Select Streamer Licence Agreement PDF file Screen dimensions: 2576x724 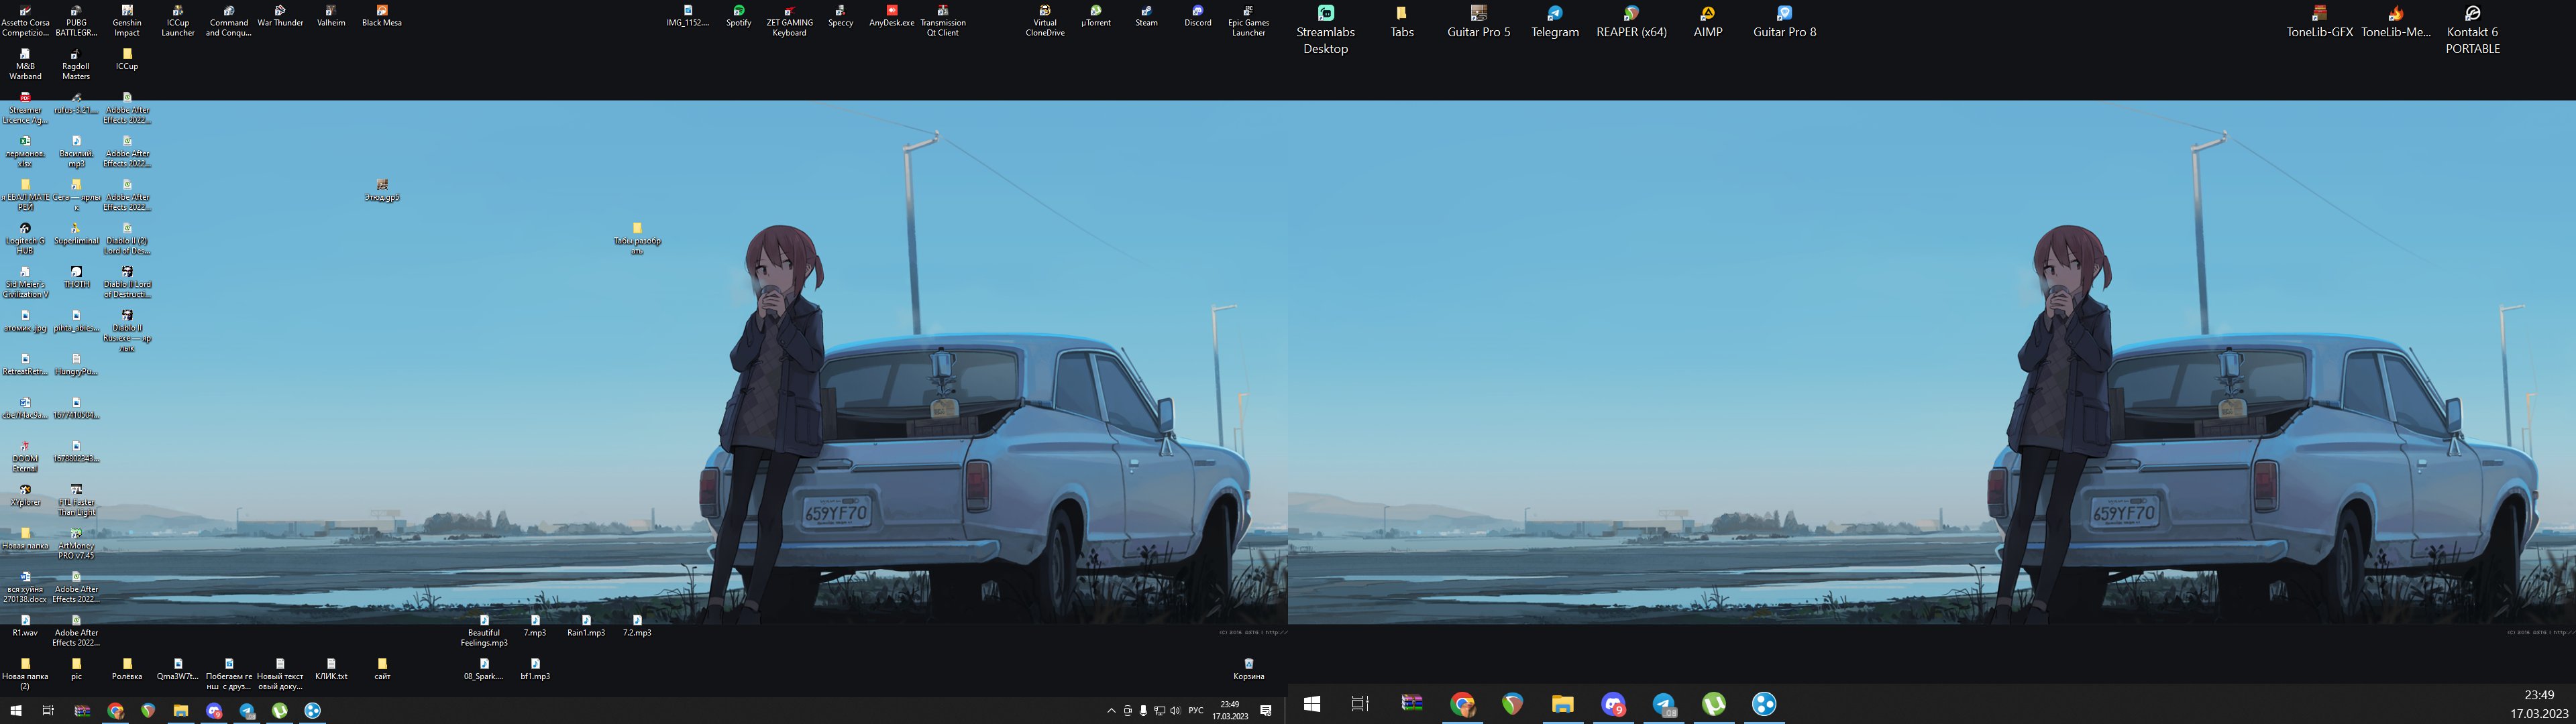[25, 109]
